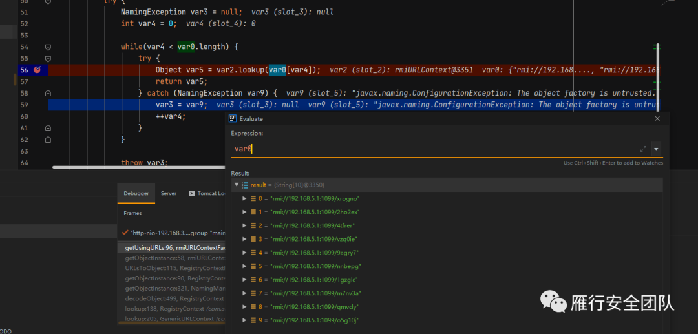Select result value rmi://192.168.5.1:1099/2ho2ex
This screenshot has width=698, height=334.
click(x=315, y=212)
